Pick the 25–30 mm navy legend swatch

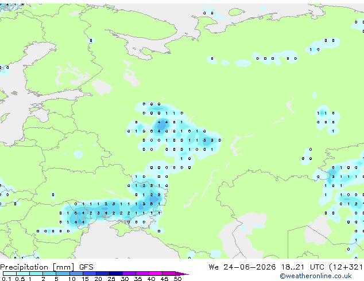point(115,274)
